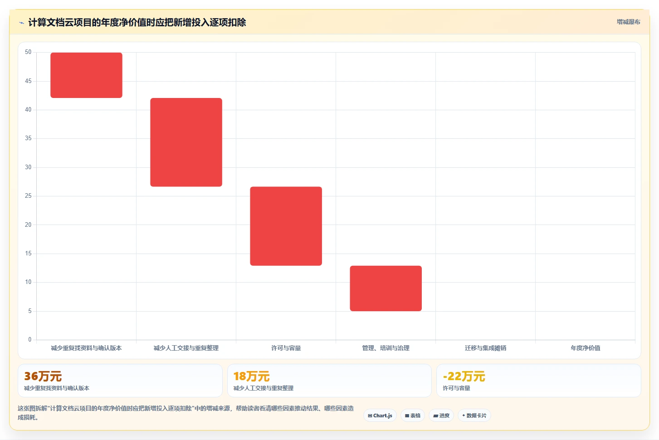Click the y-axis value 35
This screenshot has width=659, height=440.
[x=28, y=138]
